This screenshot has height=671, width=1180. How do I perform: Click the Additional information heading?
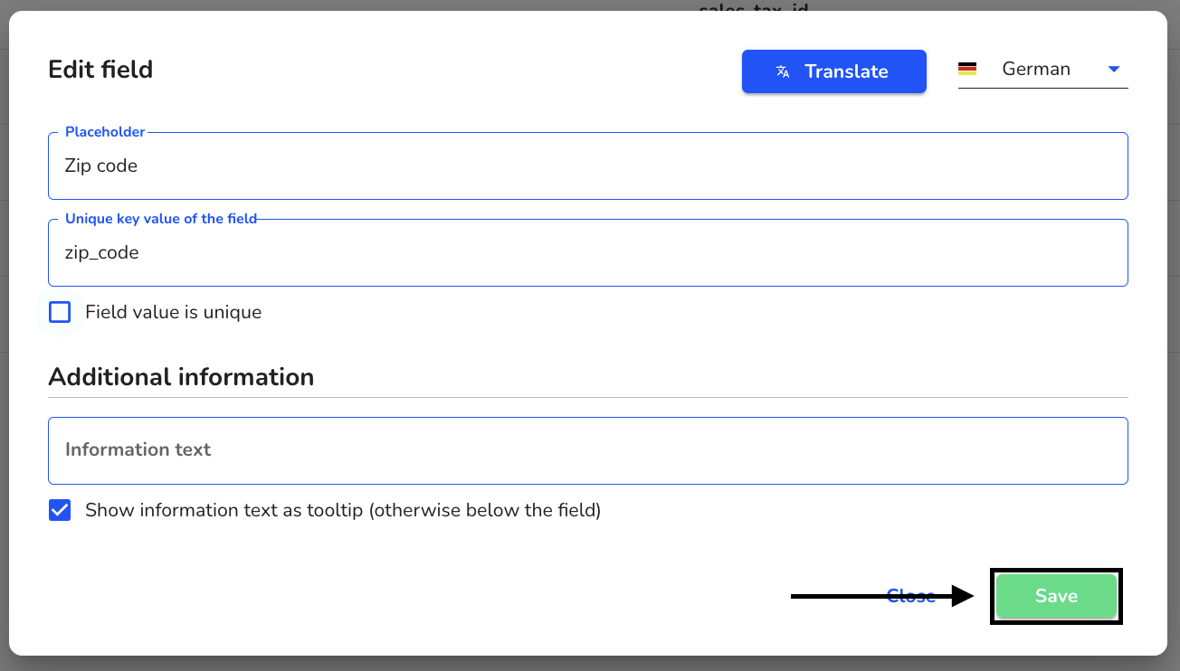point(181,377)
